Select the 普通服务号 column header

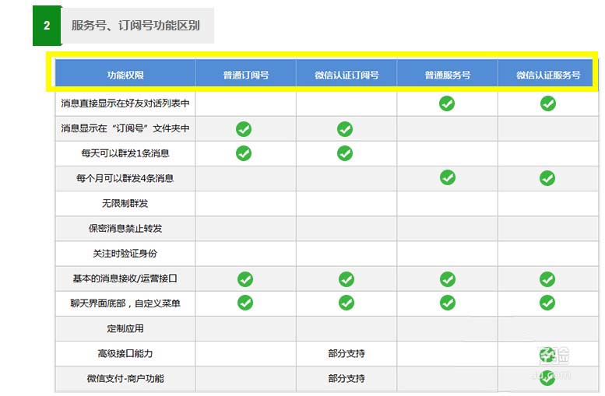coord(448,75)
